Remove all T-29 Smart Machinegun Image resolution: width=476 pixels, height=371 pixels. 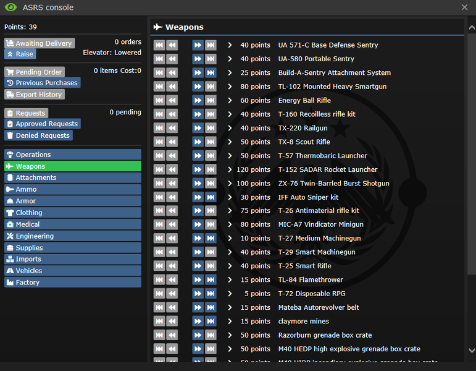tap(159, 252)
